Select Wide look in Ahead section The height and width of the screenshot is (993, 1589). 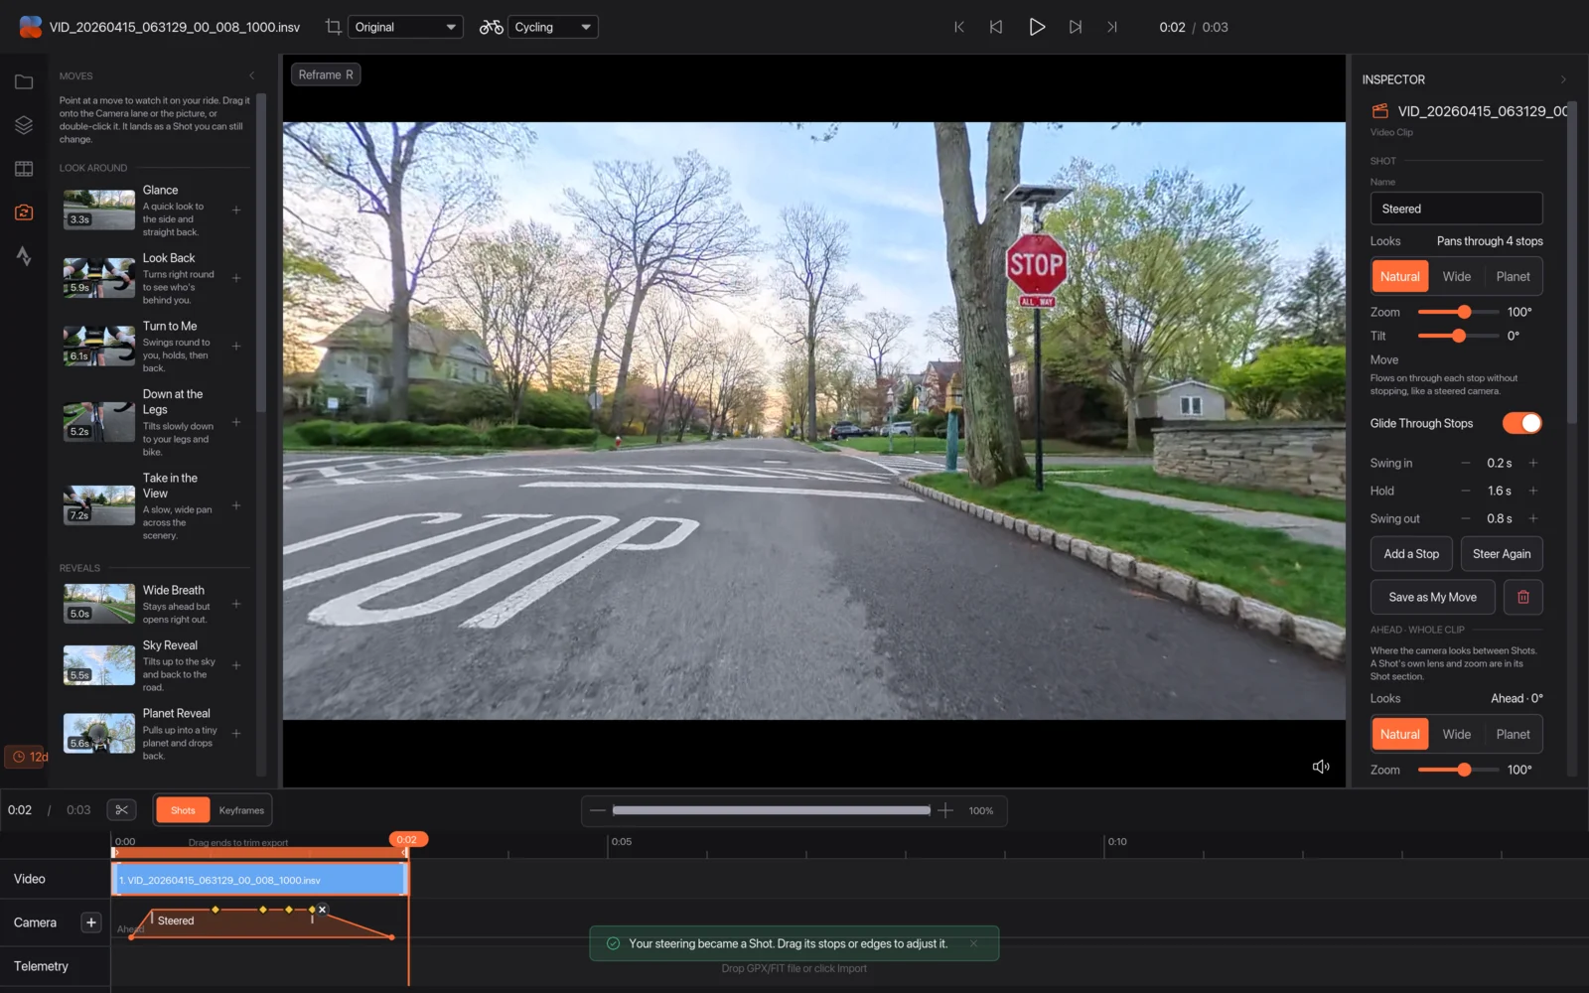[x=1457, y=735]
